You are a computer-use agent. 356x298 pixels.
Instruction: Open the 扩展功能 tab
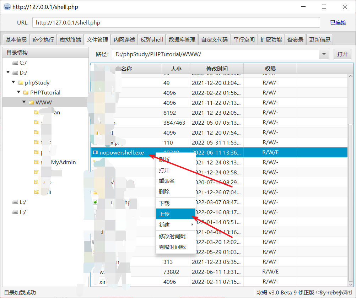click(271, 39)
